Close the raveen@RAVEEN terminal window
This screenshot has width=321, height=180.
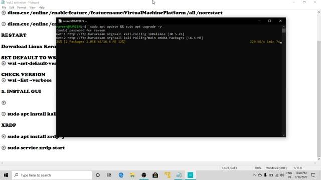280,21
